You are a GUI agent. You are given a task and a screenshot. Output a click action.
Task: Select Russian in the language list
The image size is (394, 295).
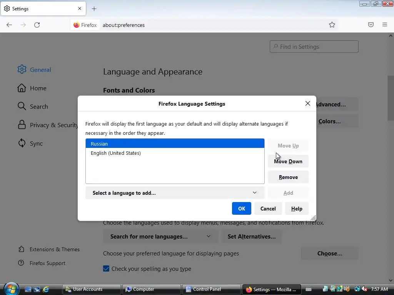pos(175,144)
